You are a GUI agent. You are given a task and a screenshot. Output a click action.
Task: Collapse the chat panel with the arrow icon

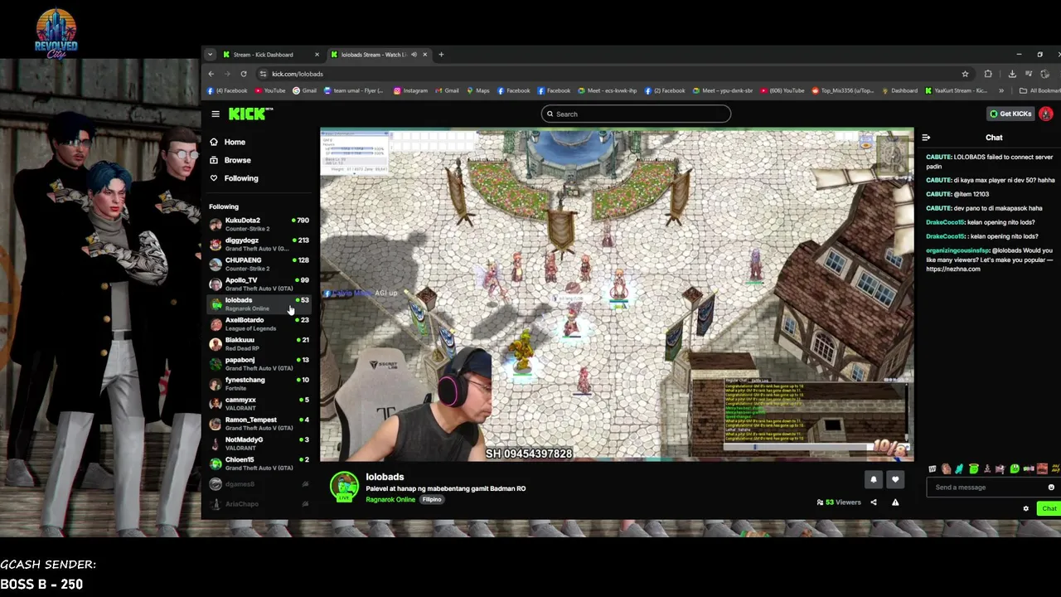(x=926, y=138)
